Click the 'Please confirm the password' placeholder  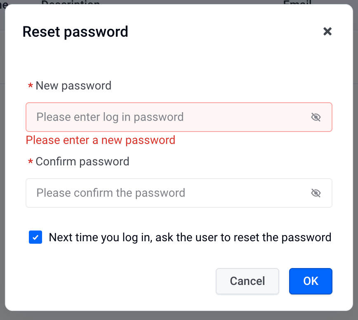[111, 193]
